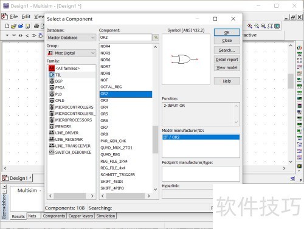This screenshot has width=304, height=229.
Task: Open the Database dropdown showing Master Database
Action: [x=71, y=38]
